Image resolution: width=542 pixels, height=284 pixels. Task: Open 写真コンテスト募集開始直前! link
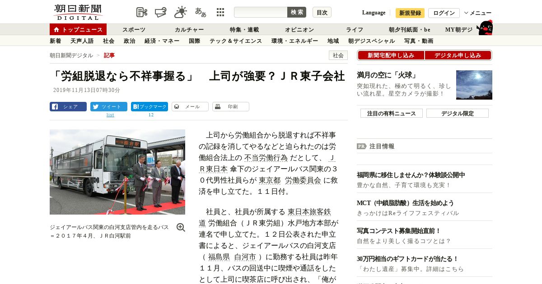point(399,231)
